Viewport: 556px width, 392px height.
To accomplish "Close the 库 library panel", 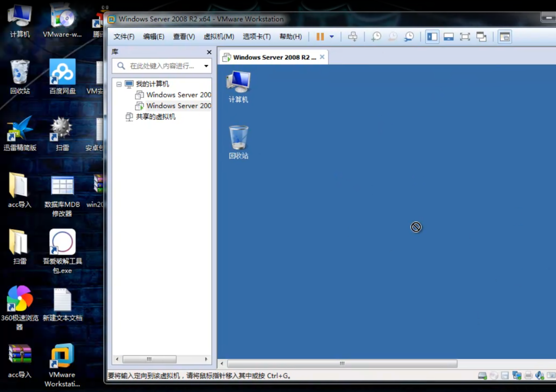I will click(209, 52).
